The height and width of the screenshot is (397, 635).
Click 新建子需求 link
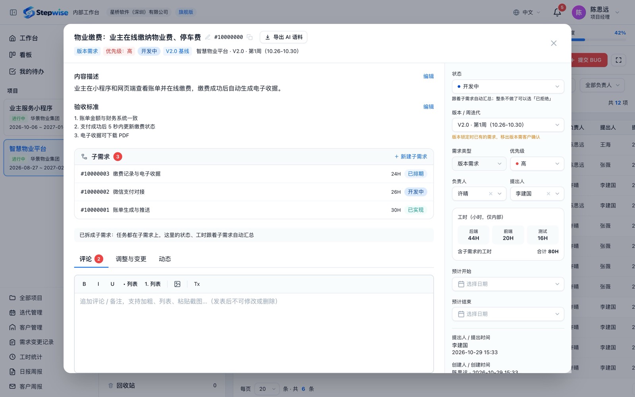pyautogui.click(x=411, y=157)
